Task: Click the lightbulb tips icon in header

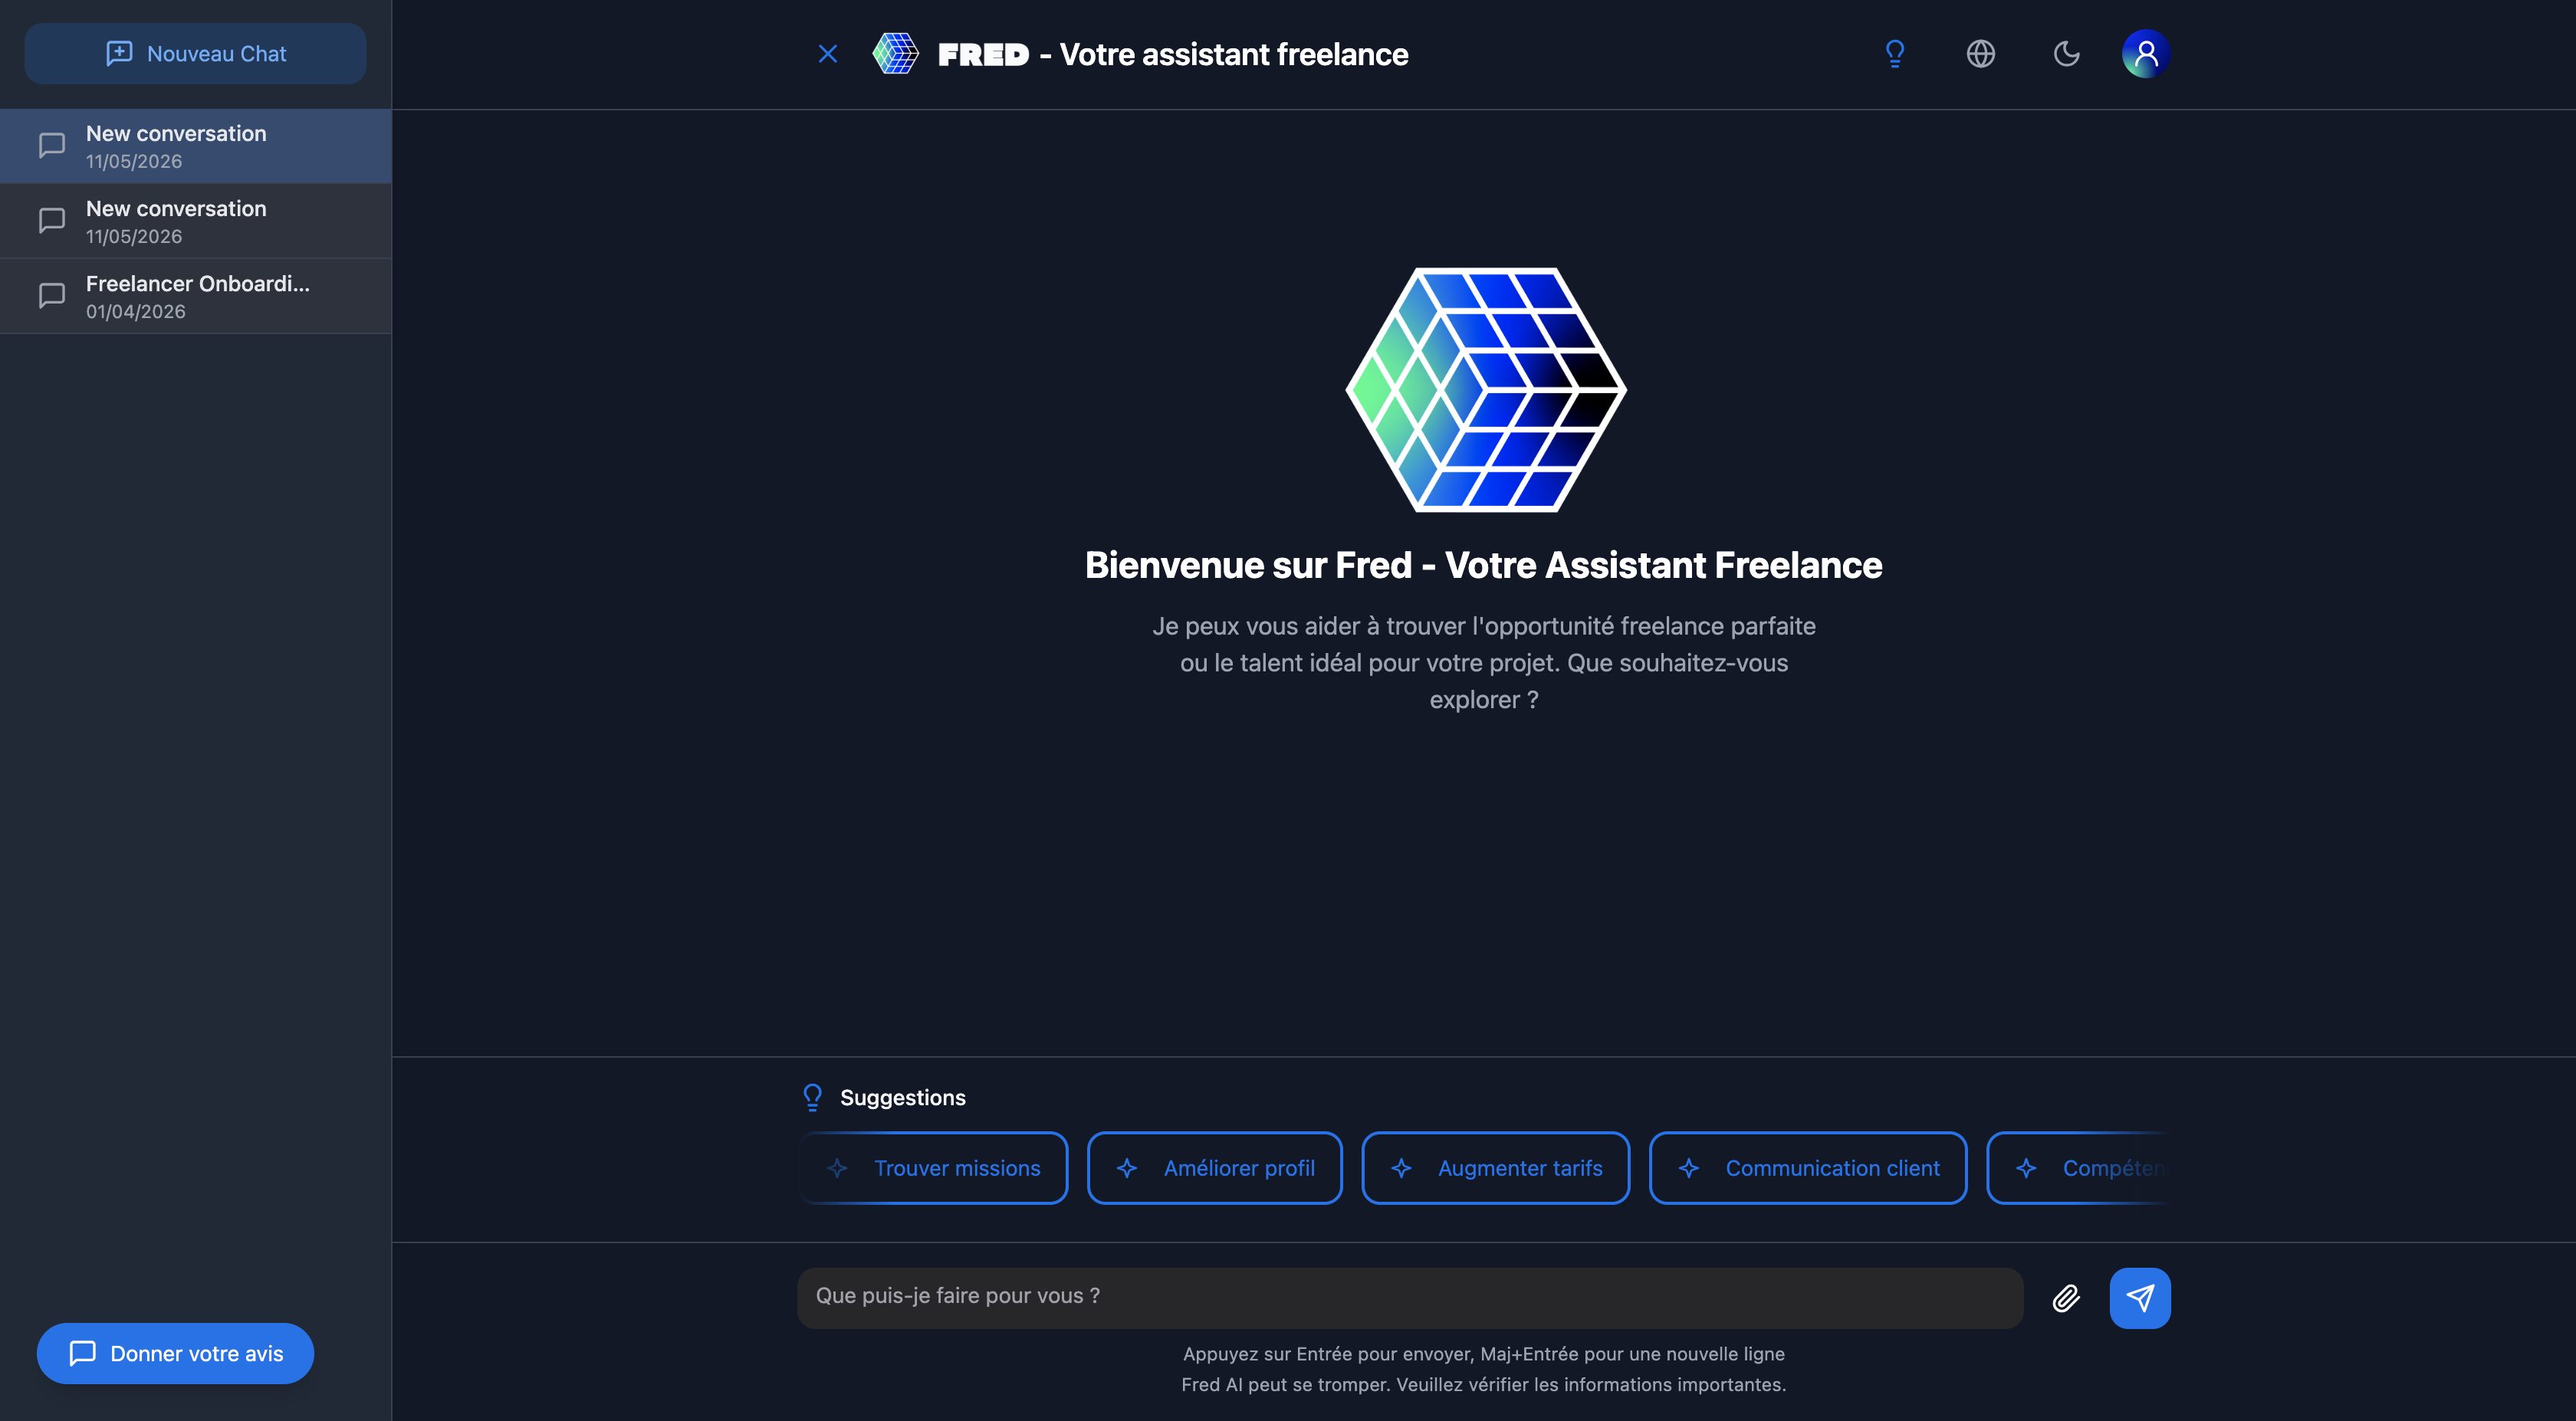Action: 1895,54
